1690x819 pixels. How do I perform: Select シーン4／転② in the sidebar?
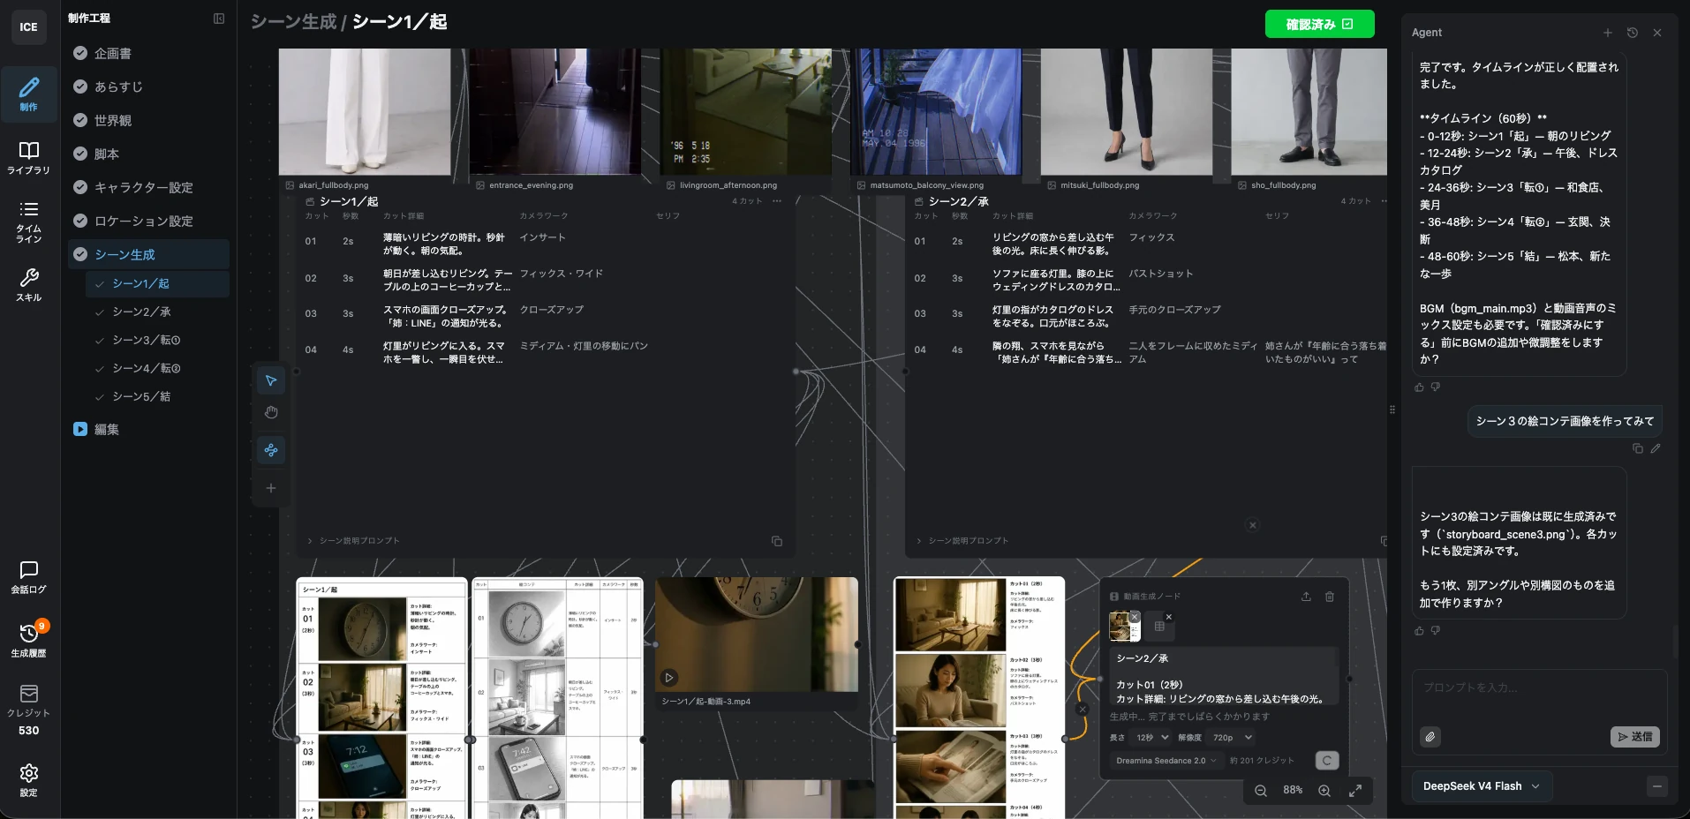[157, 368]
